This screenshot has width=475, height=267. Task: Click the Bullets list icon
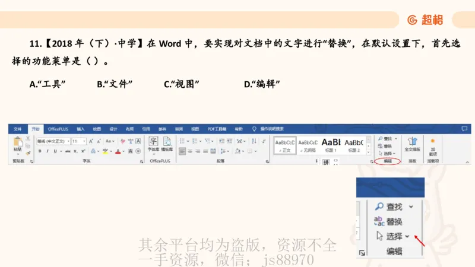point(182,141)
